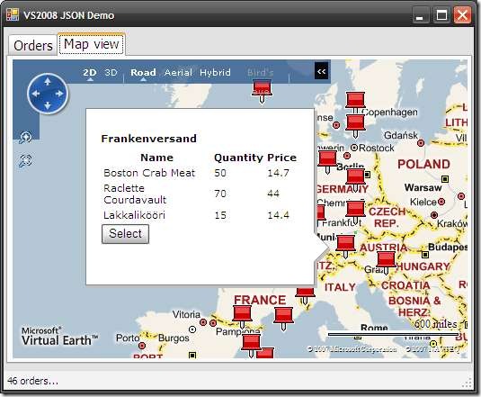Click the Warsaw city label on the map

[423, 187]
